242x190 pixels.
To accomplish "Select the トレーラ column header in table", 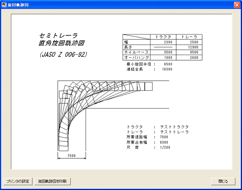I will (x=190, y=37).
